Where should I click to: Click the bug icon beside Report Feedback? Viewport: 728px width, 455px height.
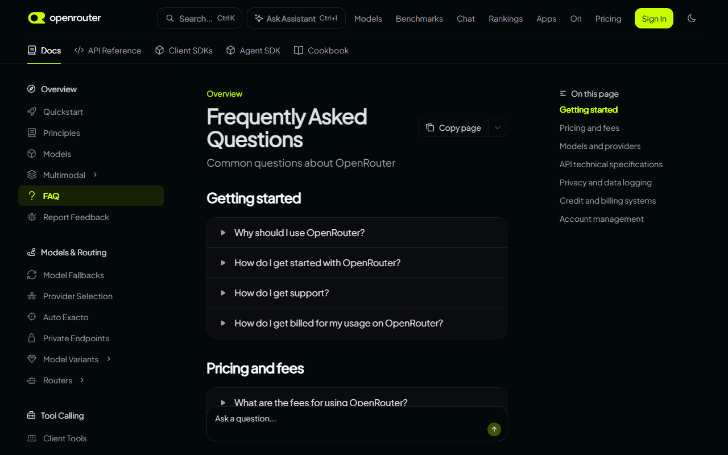point(32,217)
